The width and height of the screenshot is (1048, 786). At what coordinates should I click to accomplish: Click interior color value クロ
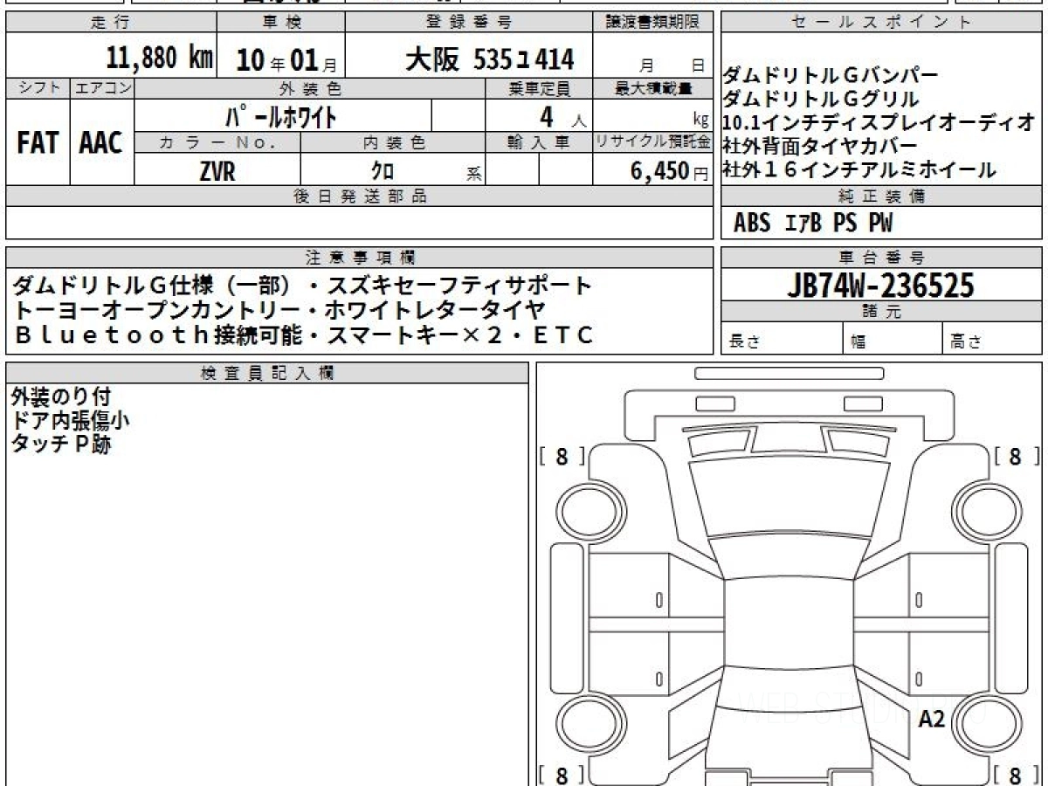tap(383, 169)
